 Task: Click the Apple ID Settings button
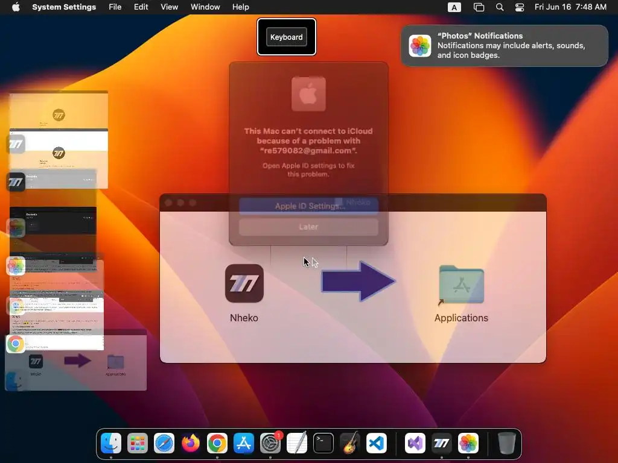pyautogui.click(x=308, y=206)
